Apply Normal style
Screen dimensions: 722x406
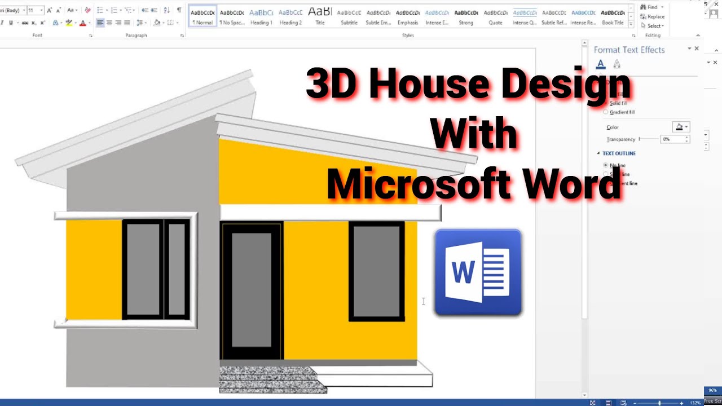pyautogui.click(x=202, y=16)
